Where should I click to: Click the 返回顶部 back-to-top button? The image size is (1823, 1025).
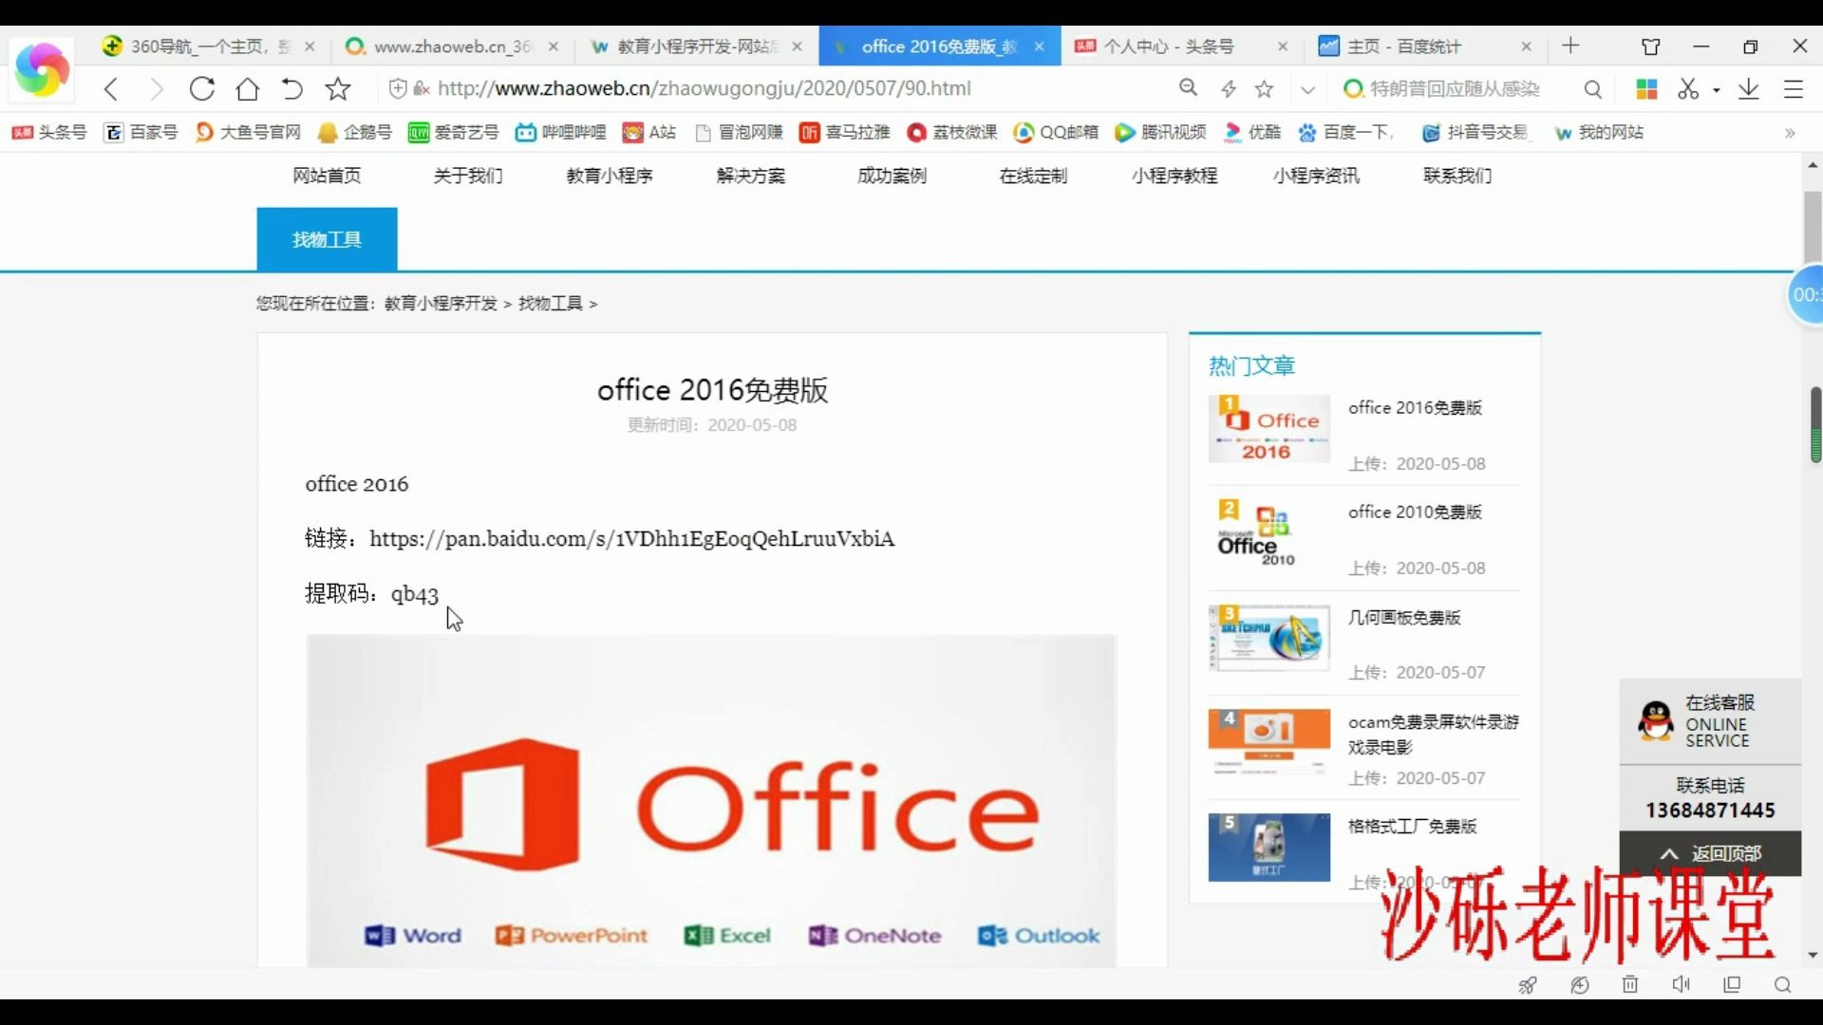1710,853
